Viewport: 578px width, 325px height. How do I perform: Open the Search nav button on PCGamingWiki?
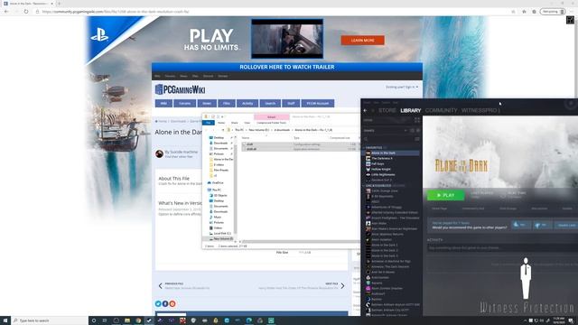click(x=270, y=104)
